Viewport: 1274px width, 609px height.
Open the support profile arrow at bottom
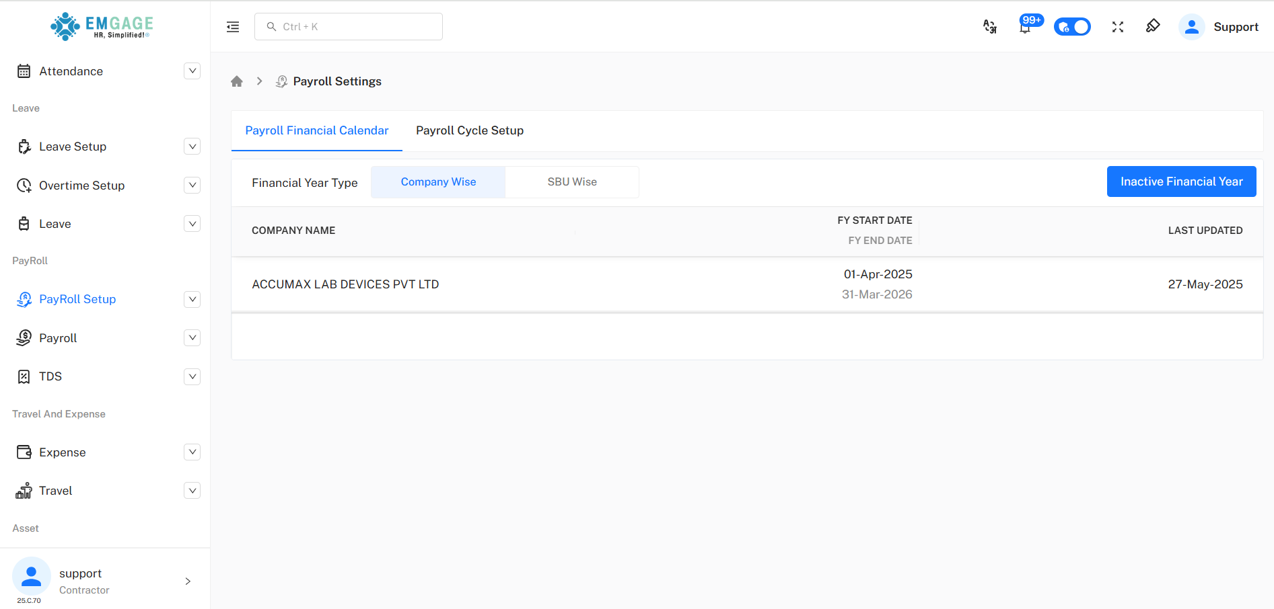pyautogui.click(x=188, y=581)
